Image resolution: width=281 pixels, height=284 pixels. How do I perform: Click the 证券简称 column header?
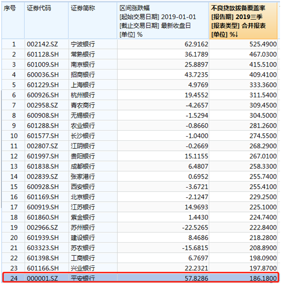[x=93, y=21]
